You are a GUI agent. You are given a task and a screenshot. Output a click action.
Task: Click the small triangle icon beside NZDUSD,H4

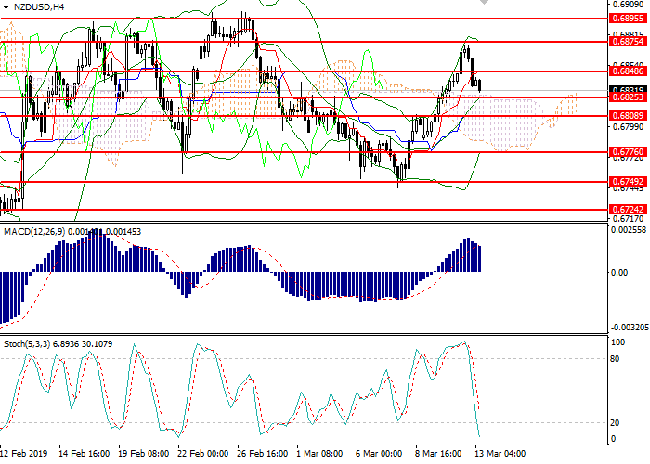(x=6, y=7)
